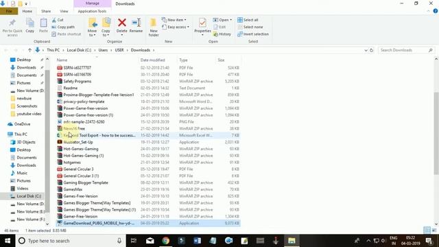Click the Manage contextual tab
This screenshot has height=247, width=439.
tap(93, 3)
